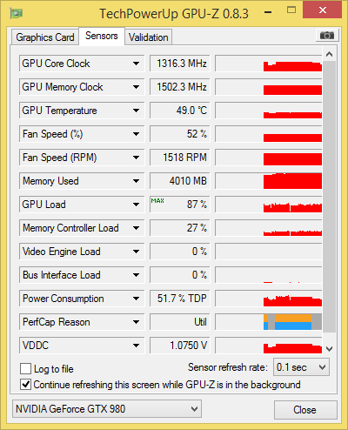Uncheck Continue refreshing in background option
Image resolution: width=348 pixels, height=430 pixels.
click(x=25, y=385)
